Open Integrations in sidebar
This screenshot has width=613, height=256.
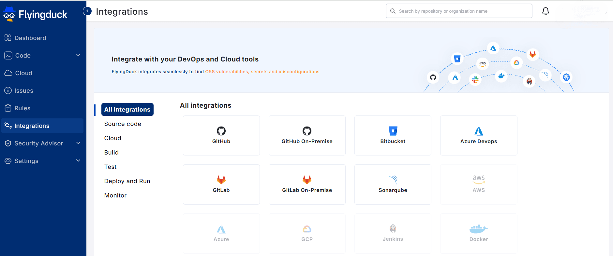42,126
